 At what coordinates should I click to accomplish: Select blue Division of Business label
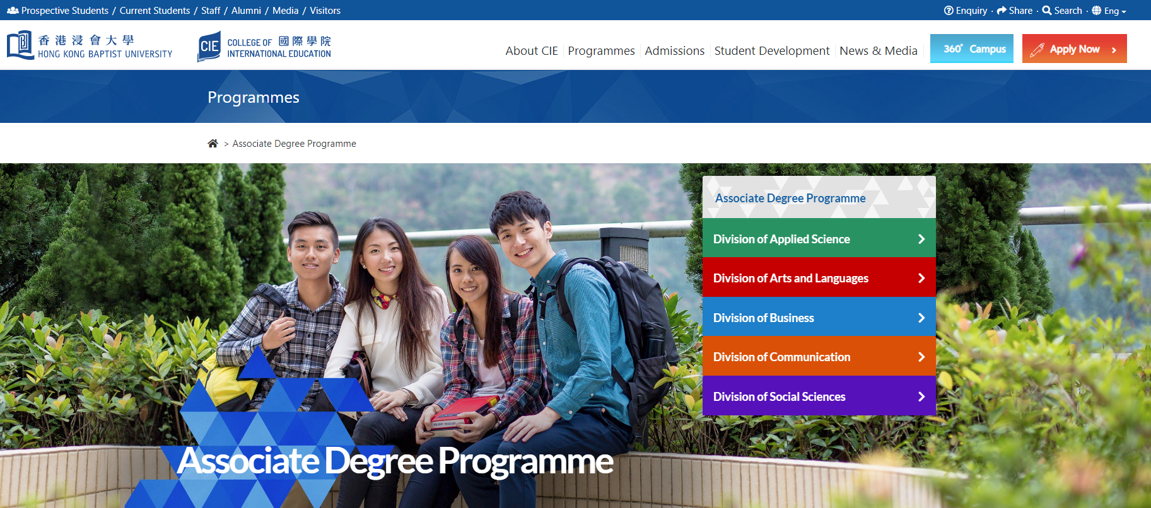pos(764,318)
